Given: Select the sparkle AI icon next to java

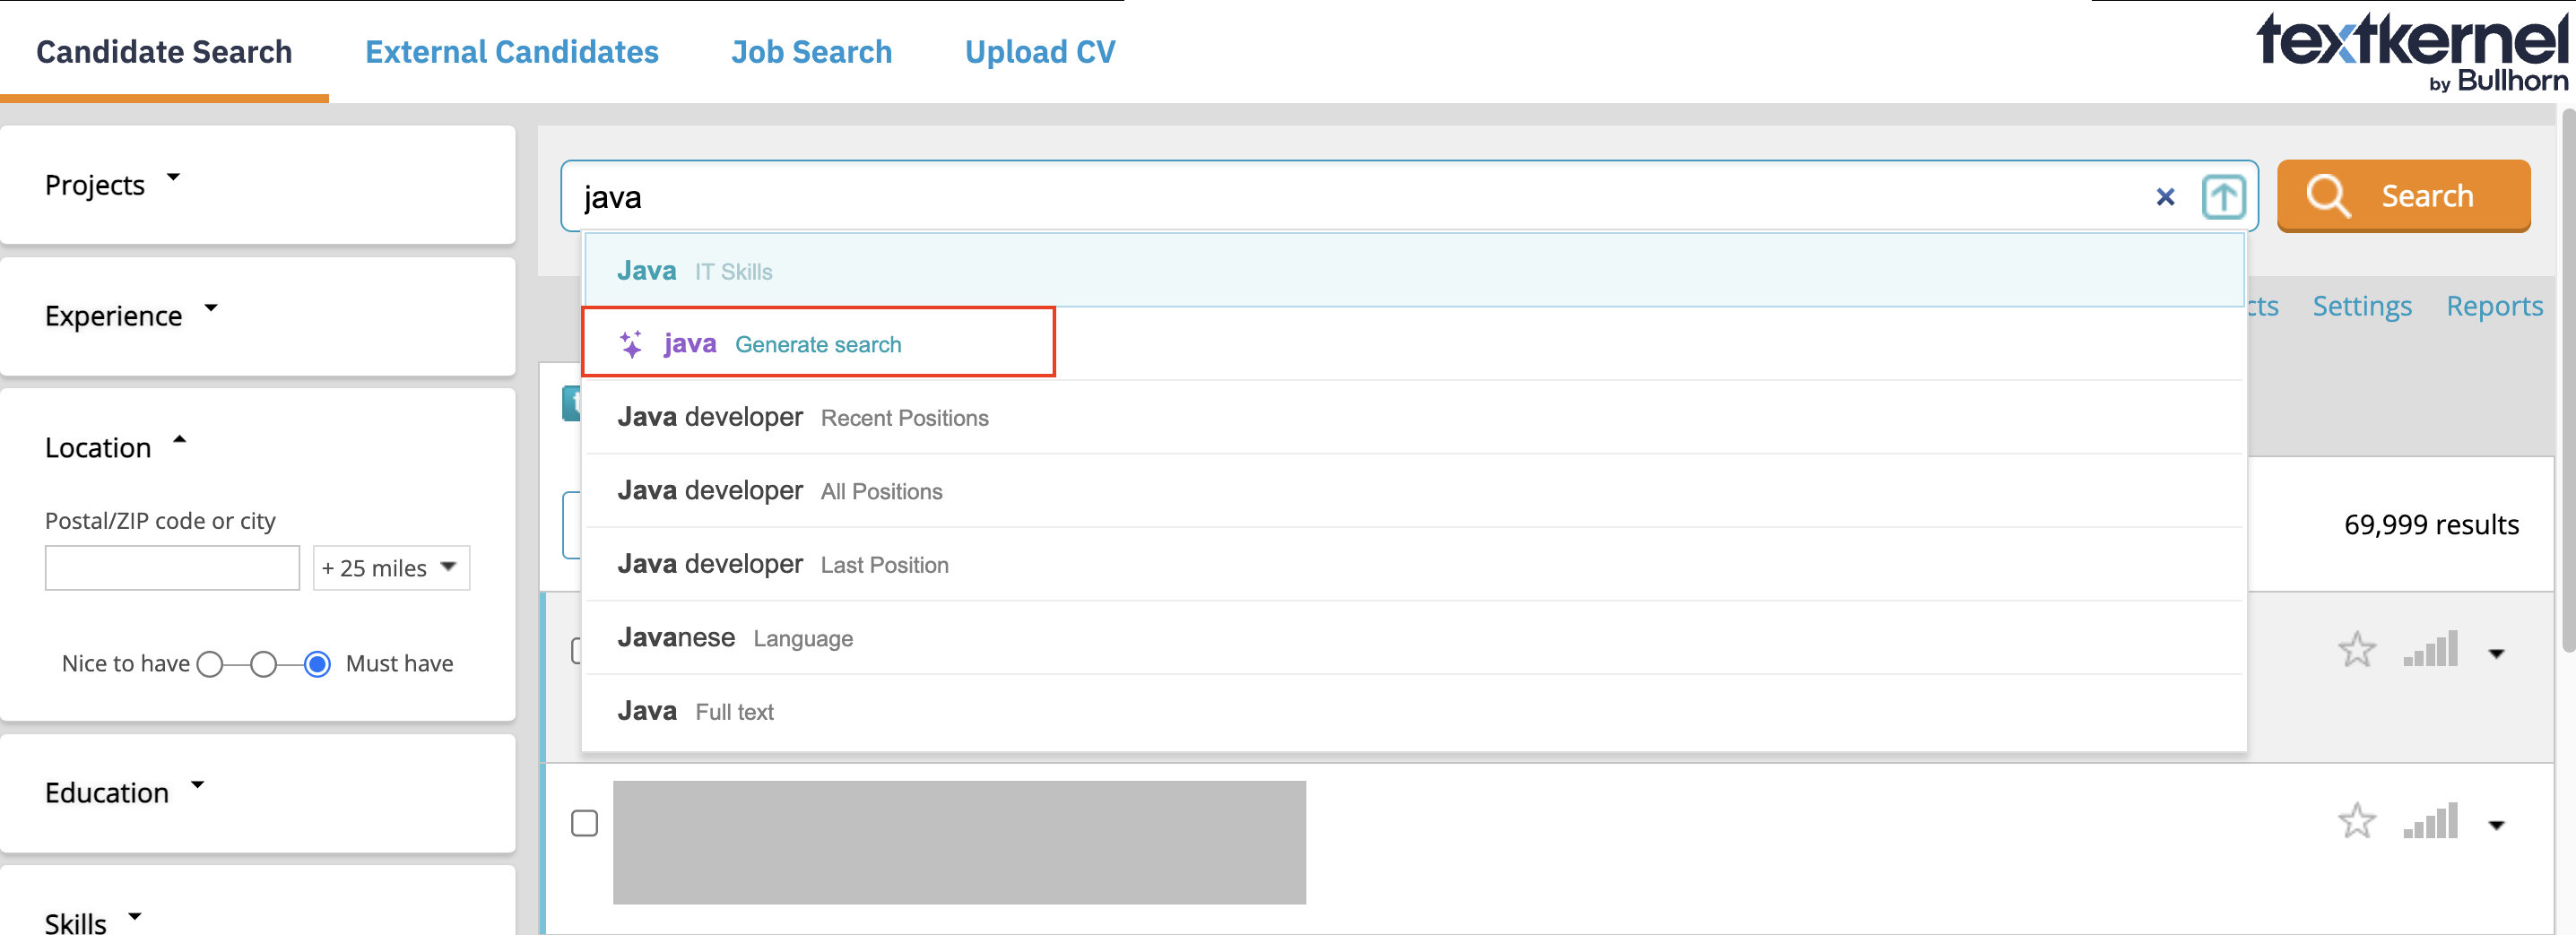Looking at the screenshot, I should (x=631, y=343).
